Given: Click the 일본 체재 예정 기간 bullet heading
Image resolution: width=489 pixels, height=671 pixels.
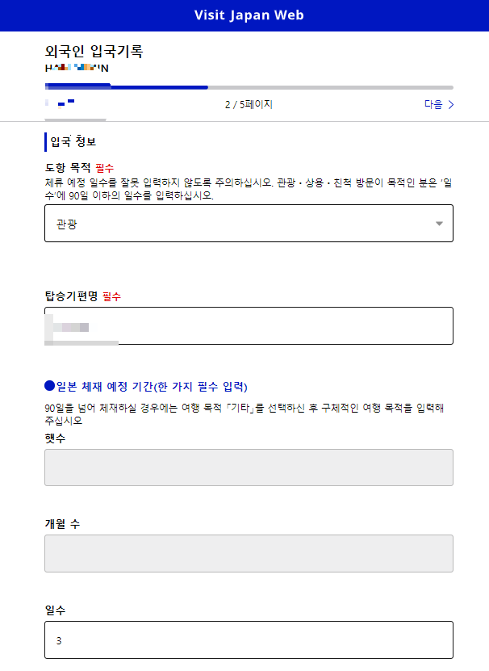Looking at the screenshot, I should [144, 386].
